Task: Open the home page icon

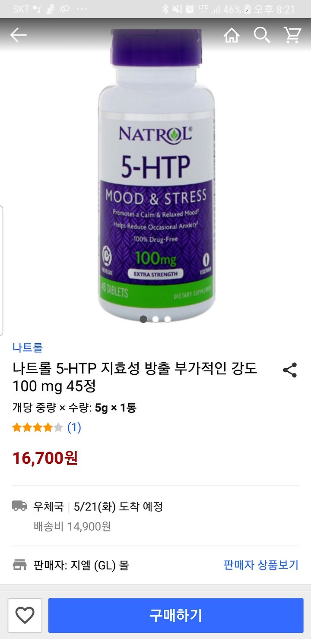Action: click(x=232, y=35)
